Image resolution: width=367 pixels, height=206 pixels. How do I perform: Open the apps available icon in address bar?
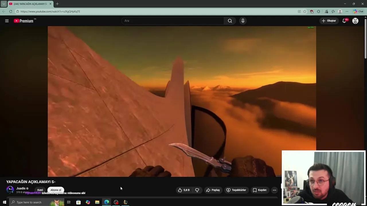299,11
